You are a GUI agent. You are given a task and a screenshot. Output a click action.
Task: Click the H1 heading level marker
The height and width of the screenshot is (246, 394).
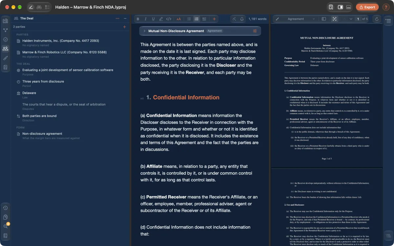pos(142,98)
